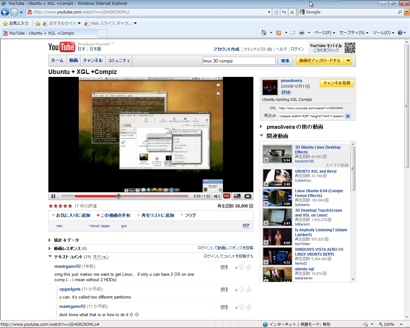Click the print icon
The height and width of the screenshot is (328, 410).
click(302, 33)
